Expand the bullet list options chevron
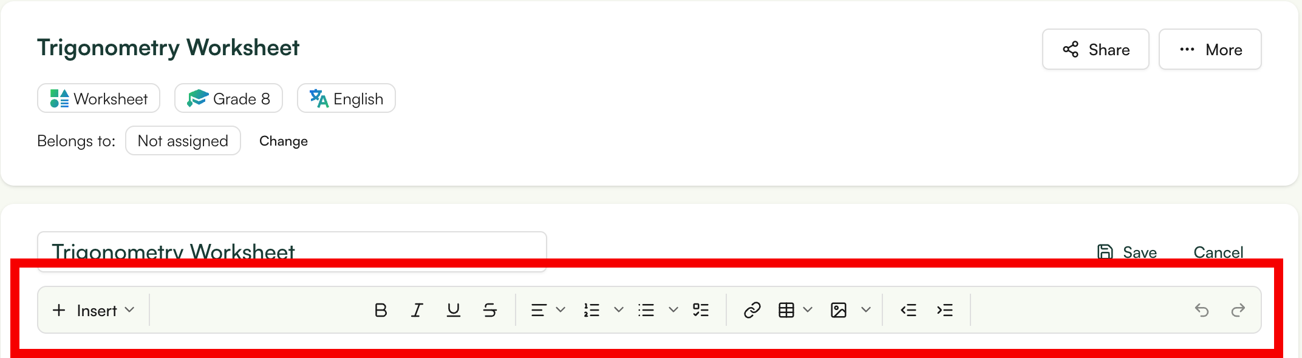 pos(673,310)
